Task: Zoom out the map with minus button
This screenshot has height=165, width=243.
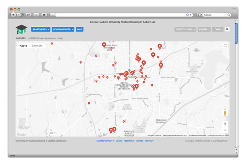Action: [x=225, y=130]
